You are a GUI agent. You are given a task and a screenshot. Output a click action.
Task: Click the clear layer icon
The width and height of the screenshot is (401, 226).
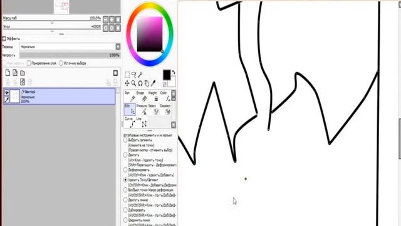[23, 82]
